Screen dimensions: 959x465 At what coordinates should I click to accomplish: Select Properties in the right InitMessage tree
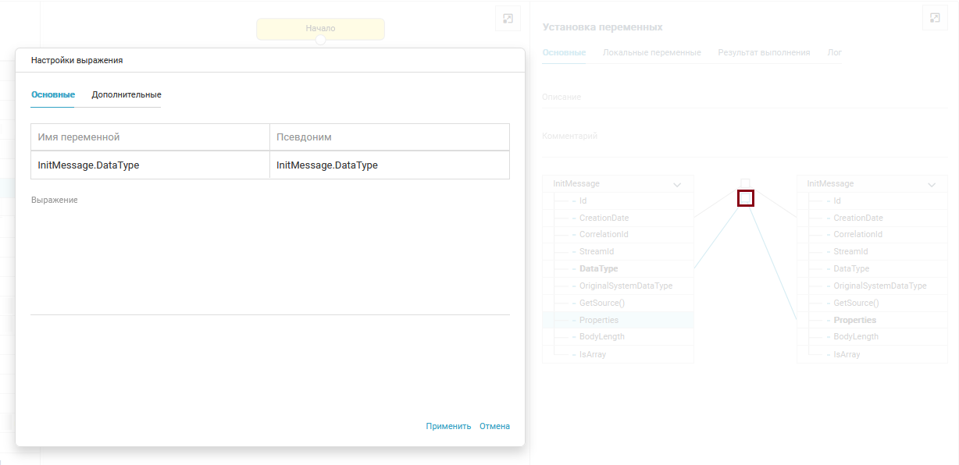coord(854,320)
